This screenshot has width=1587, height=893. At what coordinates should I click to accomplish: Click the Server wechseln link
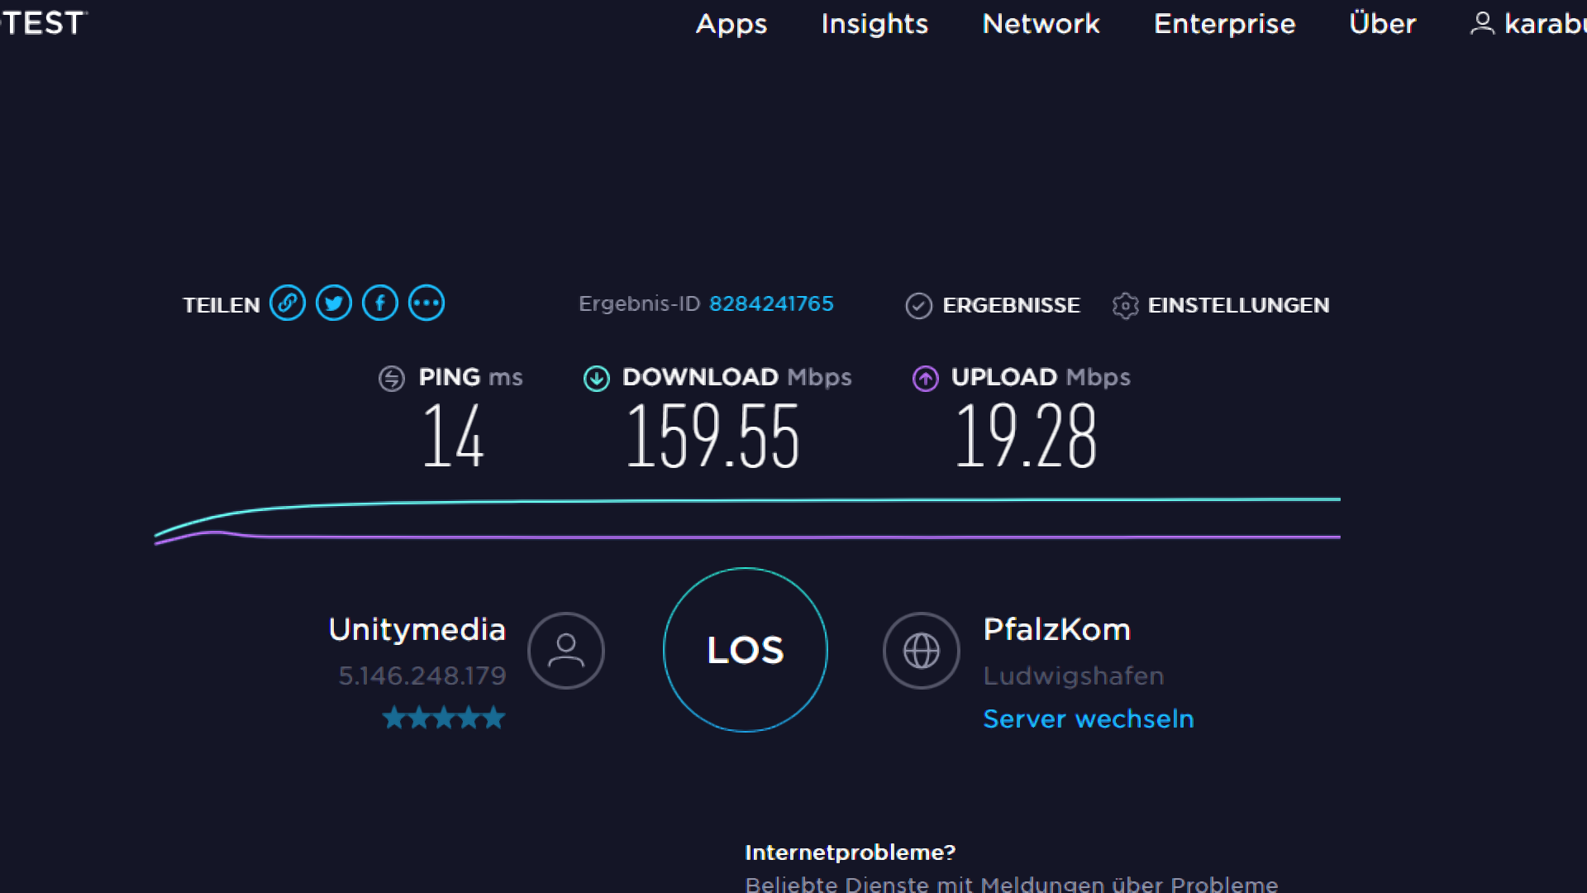point(1088,719)
